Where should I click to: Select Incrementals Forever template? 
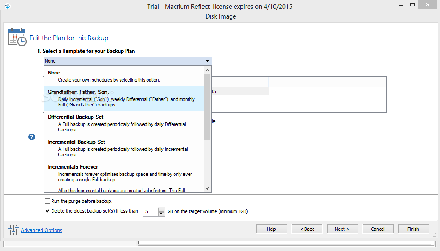[x=124, y=176]
